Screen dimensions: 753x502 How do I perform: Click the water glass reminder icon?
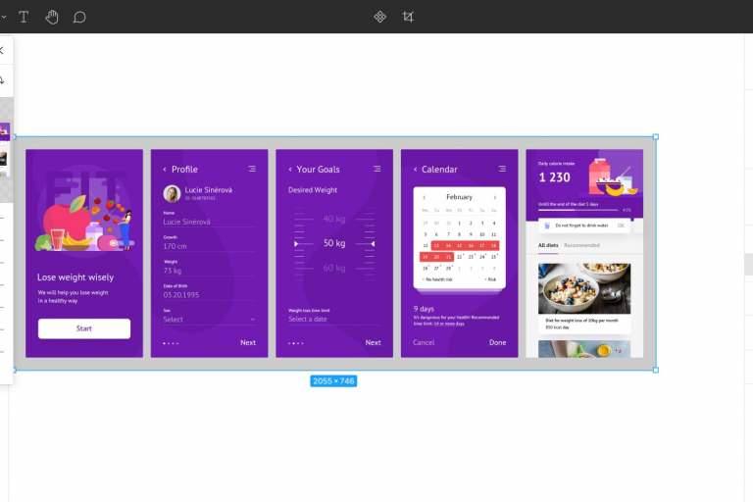[546, 226]
